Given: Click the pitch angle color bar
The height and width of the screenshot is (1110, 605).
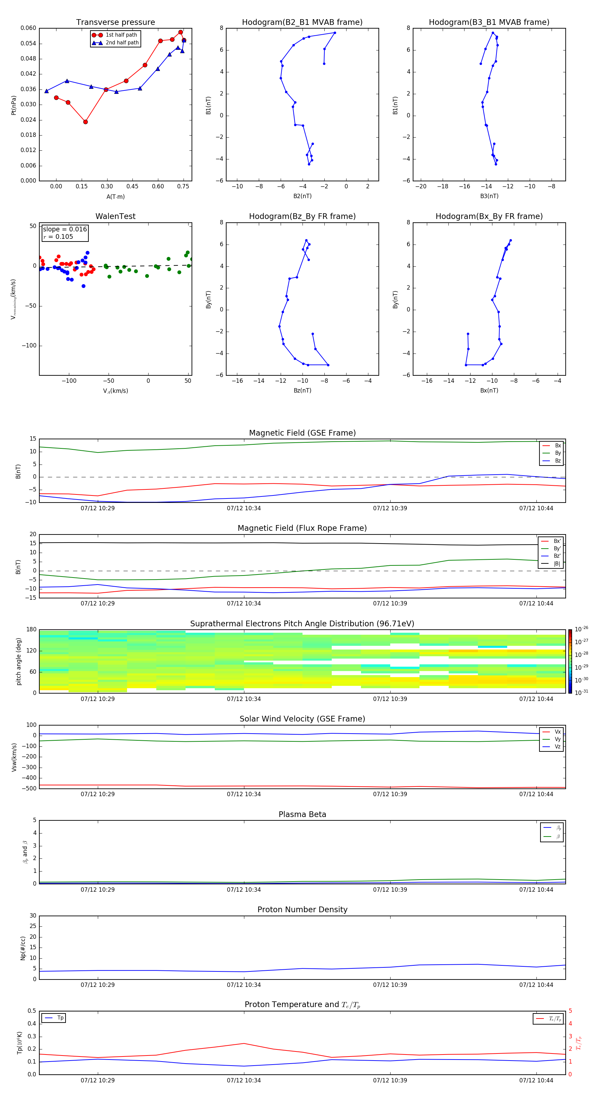Looking at the screenshot, I should [x=570, y=661].
